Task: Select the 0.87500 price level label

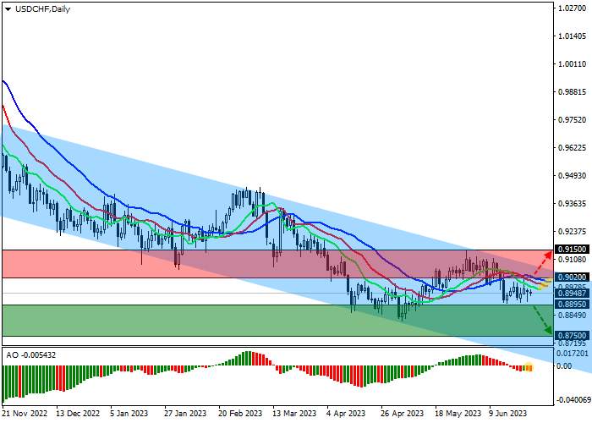Action: point(573,336)
